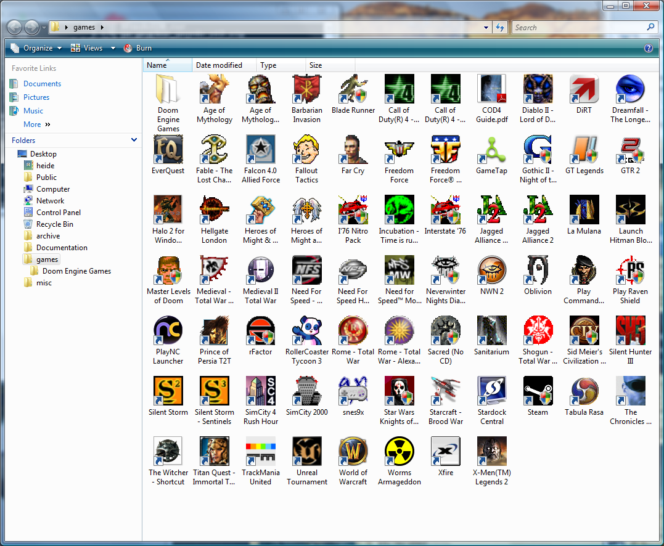Screen dimensions: 664x546
Task: Select the Fallout Tactics Vault Boy icon
Action: [x=306, y=149]
